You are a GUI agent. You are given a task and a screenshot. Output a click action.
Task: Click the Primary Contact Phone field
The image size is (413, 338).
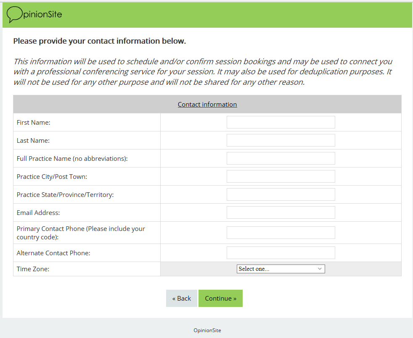coord(281,233)
